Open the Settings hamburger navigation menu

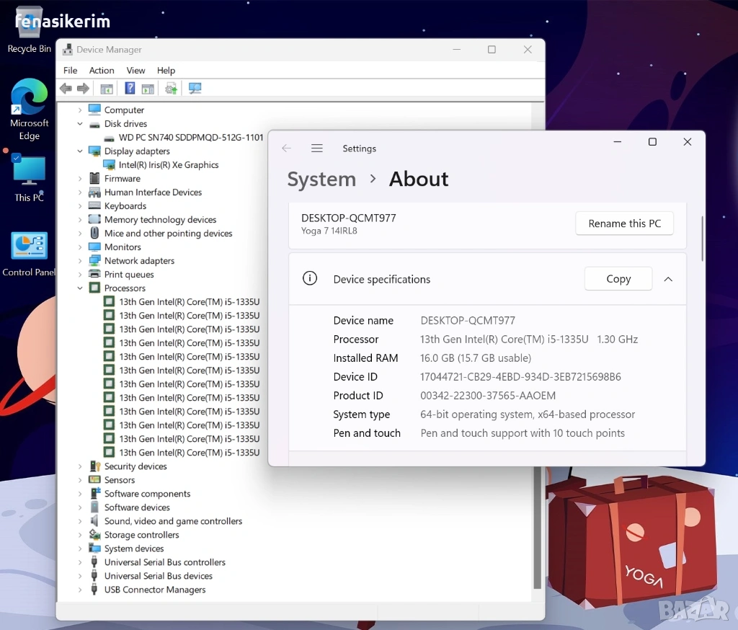316,148
